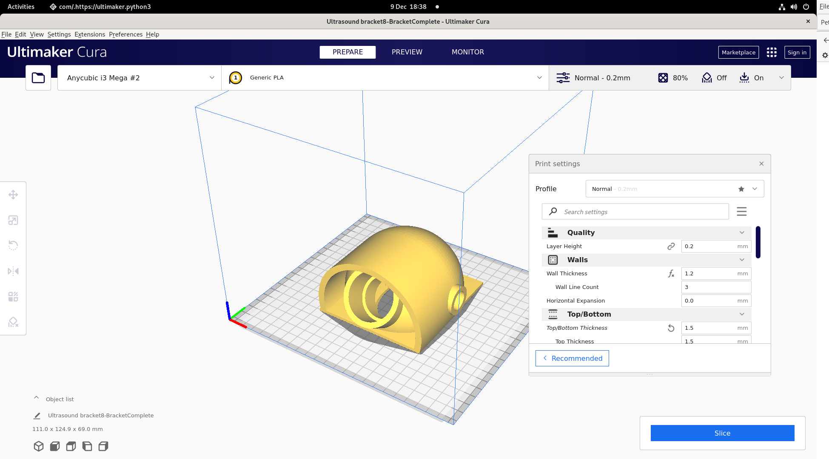Select the Rotate tool in left toolbar
The image size is (829, 459).
tap(13, 245)
